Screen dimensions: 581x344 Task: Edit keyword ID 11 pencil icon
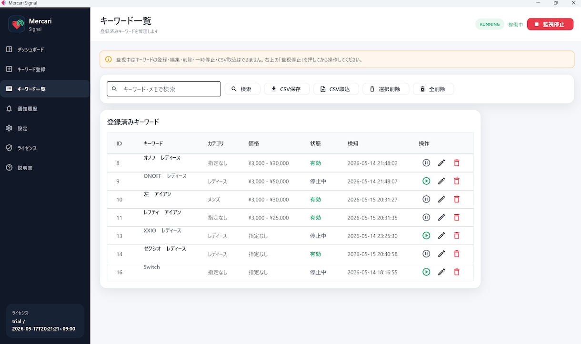click(x=441, y=218)
